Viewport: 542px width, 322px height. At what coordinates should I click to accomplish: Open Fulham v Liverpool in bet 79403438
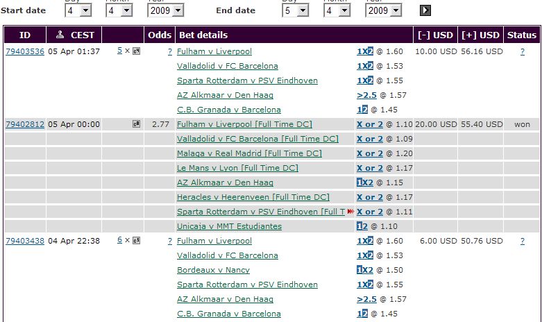pyautogui.click(x=214, y=241)
